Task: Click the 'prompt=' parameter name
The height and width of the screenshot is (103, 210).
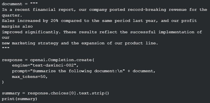Action: coord(21,71)
